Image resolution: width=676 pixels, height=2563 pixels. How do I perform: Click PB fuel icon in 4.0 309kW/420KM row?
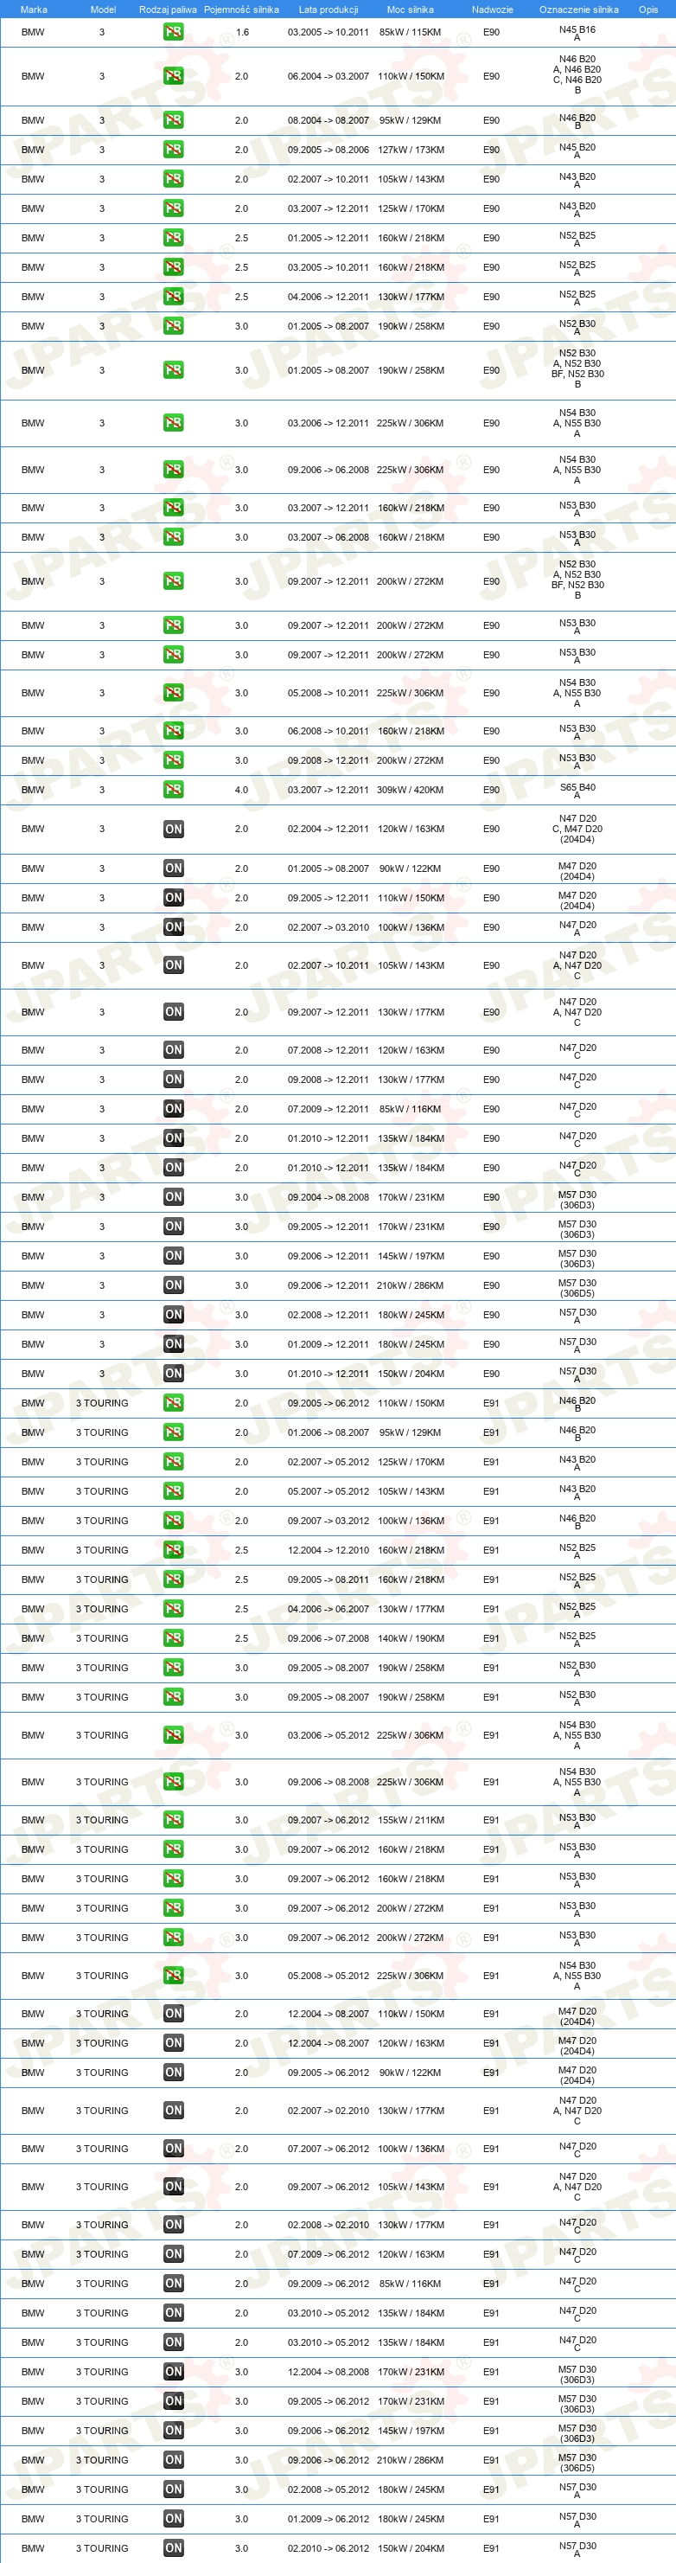click(x=173, y=790)
